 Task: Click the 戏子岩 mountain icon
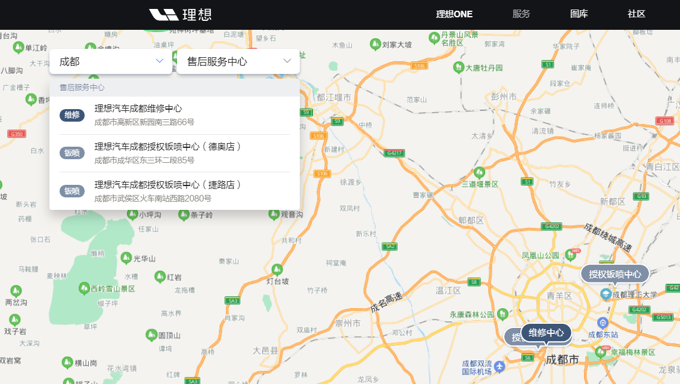(15, 320)
